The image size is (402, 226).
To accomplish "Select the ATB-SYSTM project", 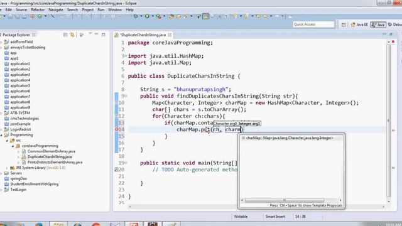I will [x=20, y=113].
